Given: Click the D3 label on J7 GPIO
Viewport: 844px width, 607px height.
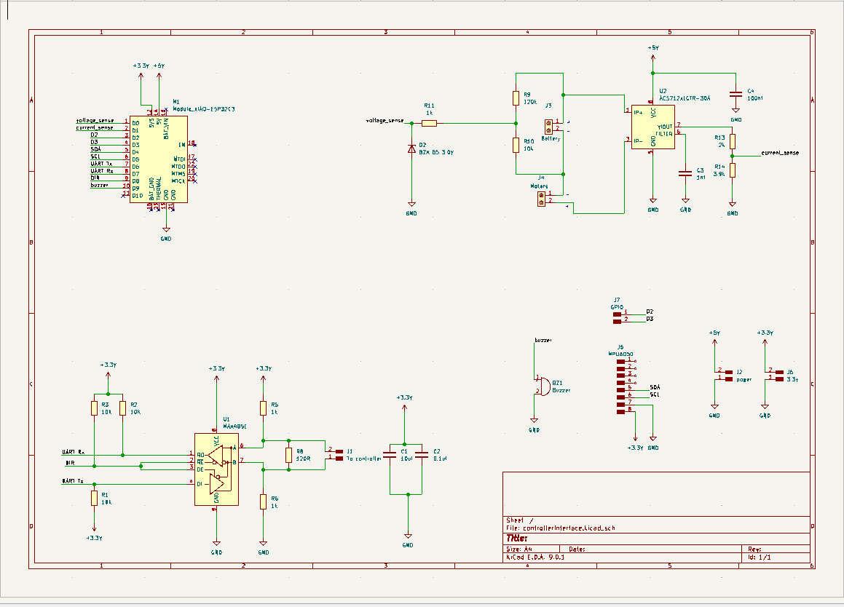Looking at the screenshot, I should [x=650, y=319].
